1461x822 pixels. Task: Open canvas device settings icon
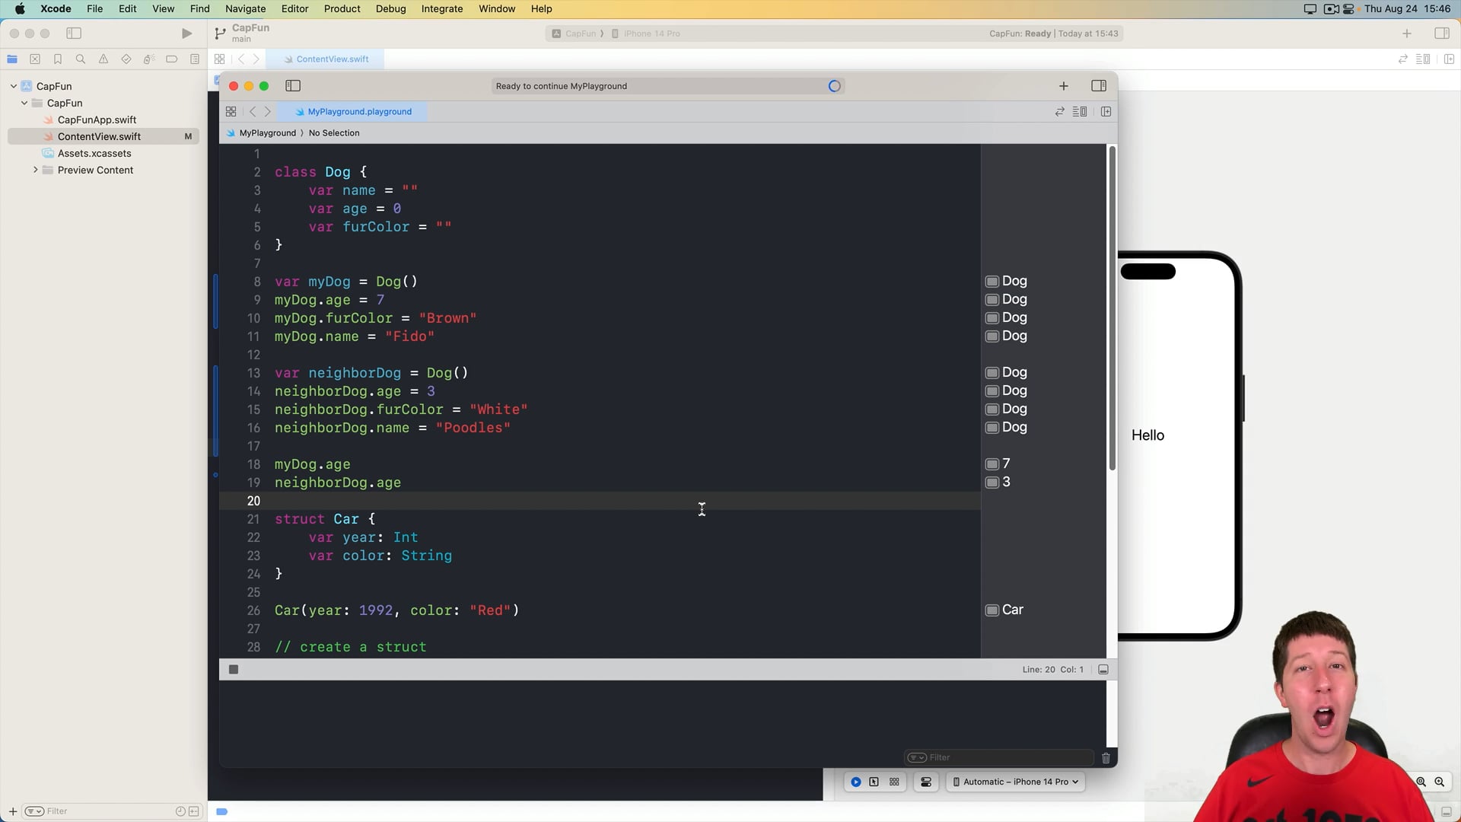point(926,782)
